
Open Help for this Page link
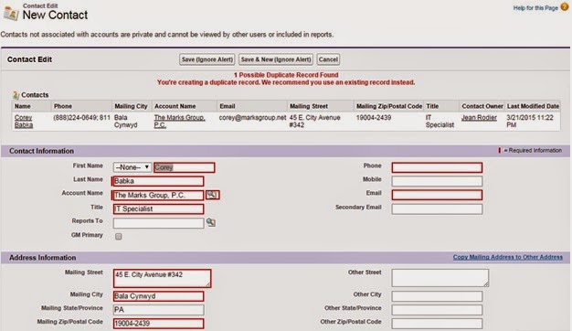pos(535,7)
